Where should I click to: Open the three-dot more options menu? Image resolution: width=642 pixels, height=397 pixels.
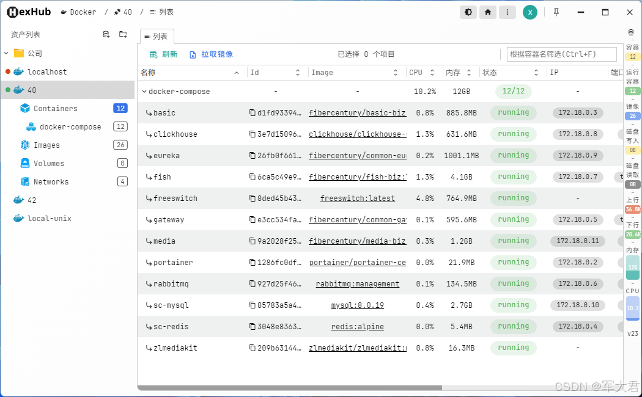click(x=507, y=12)
